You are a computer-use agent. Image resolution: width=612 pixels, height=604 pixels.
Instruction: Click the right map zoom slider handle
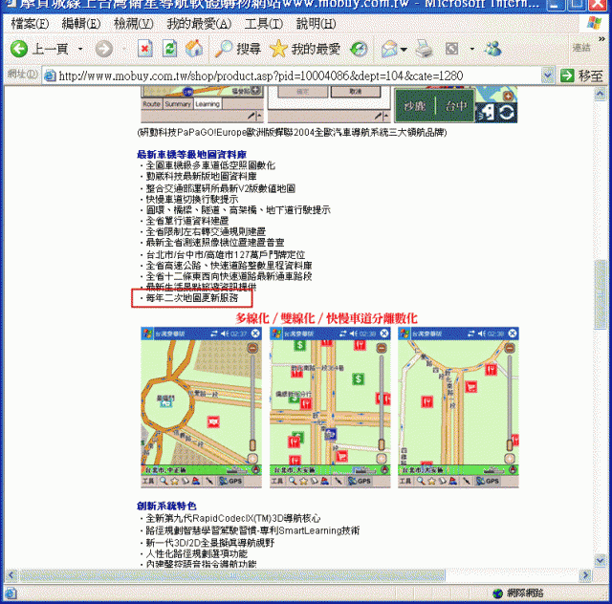pyautogui.click(x=510, y=444)
